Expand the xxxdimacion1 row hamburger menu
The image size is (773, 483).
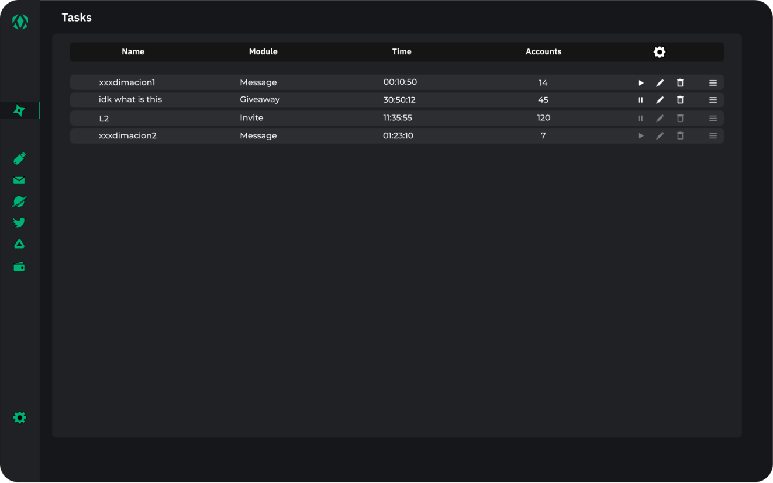click(713, 83)
